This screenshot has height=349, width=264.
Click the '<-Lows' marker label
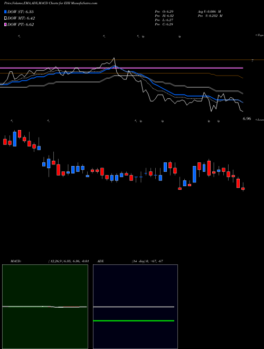(x=260, y=120)
